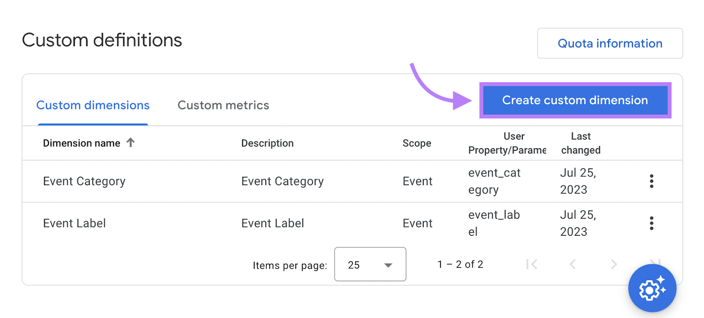The width and height of the screenshot is (704, 318).
Task: Jump to the first page of results
Action: coord(532,264)
